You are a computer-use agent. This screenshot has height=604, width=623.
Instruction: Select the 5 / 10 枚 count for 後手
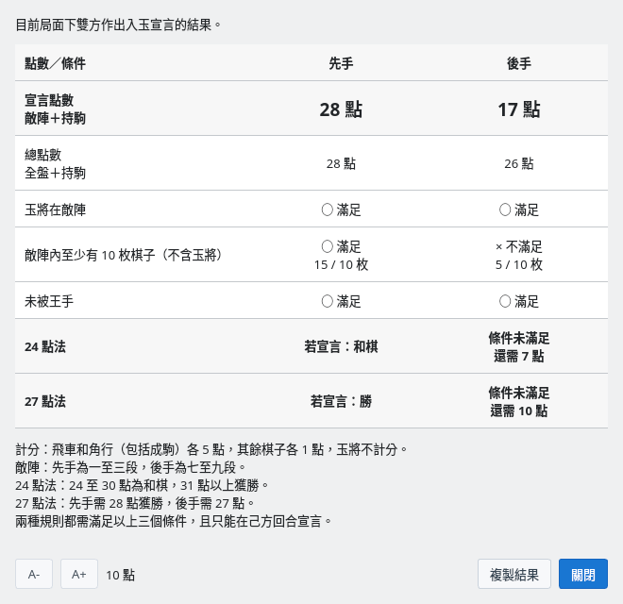519,264
